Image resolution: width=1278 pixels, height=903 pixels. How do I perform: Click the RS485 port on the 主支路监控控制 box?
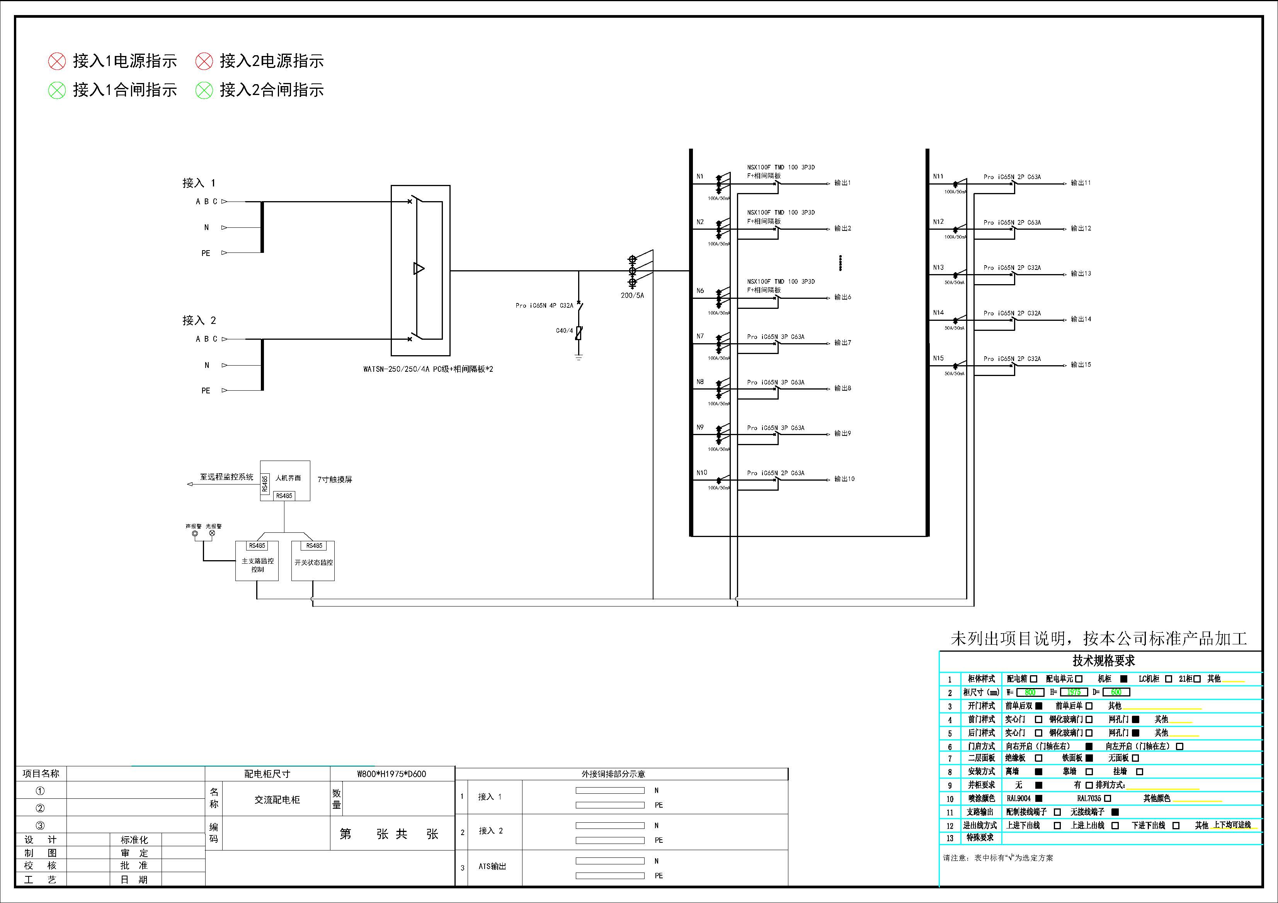pos(257,546)
